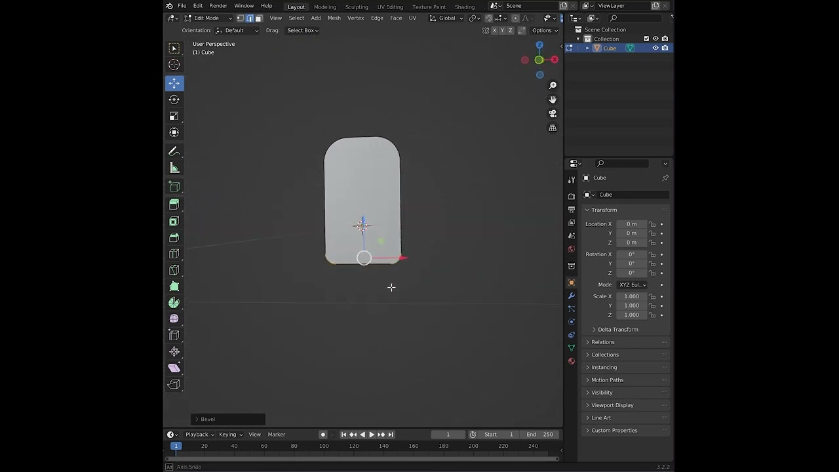Click the viewport pan hand icon
Screen dimensions: 839x472
click(553, 100)
